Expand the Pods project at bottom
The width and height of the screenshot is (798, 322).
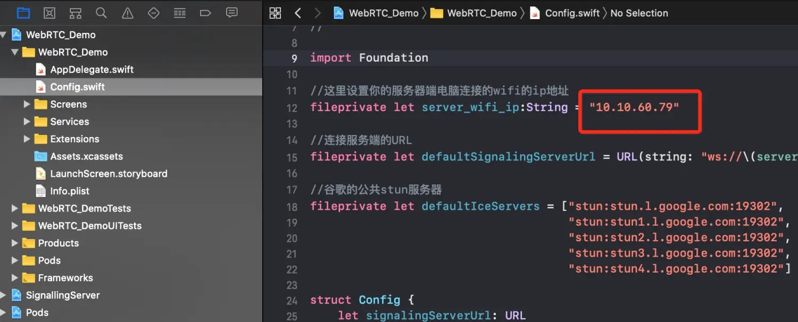4,312
